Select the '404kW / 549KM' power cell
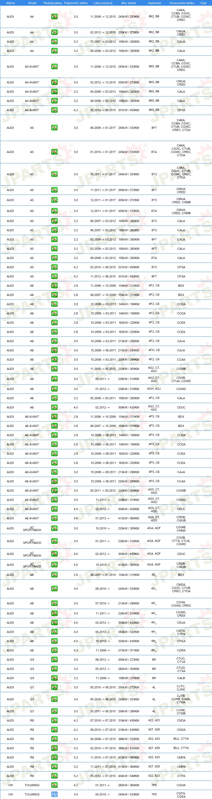The width and height of the screenshot is (212, 799). (x=129, y=776)
